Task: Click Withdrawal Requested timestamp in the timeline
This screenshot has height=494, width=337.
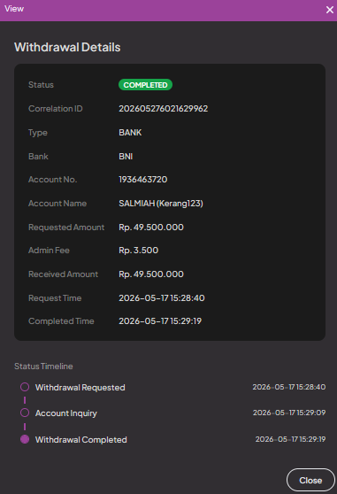Action: [x=289, y=387]
